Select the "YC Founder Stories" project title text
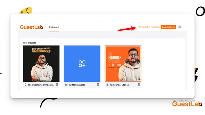205x115 pixels. pyautogui.click(x=119, y=85)
